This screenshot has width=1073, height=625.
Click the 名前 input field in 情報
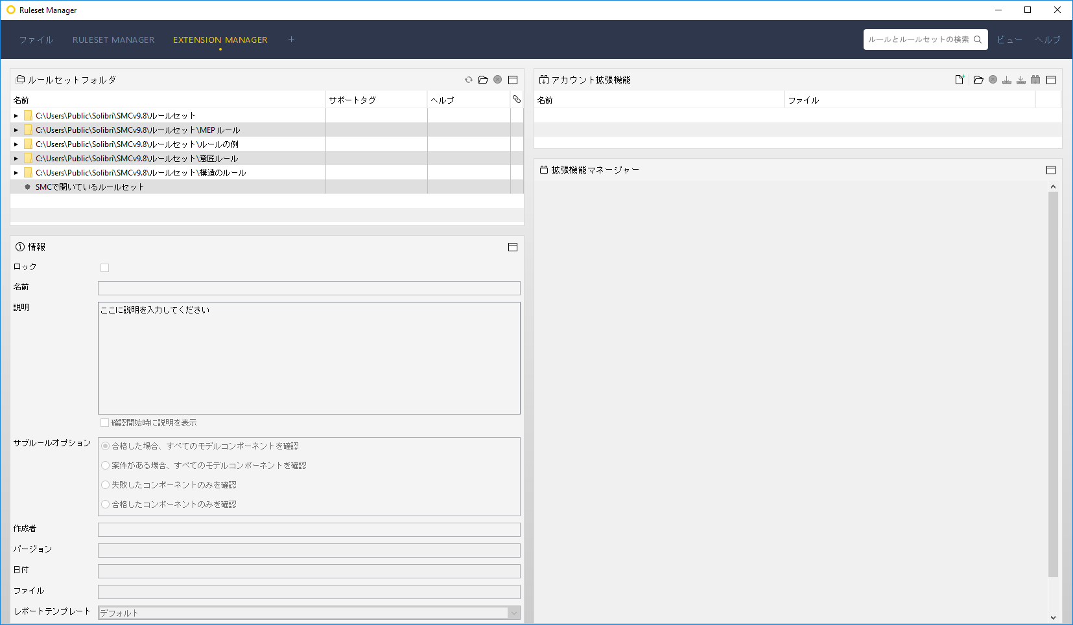[309, 288]
